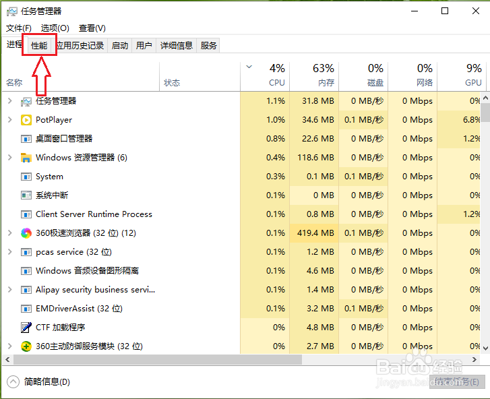Viewport: 490px width, 399px height.
Task: Click the pcas service process icon
Action: point(26,252)
